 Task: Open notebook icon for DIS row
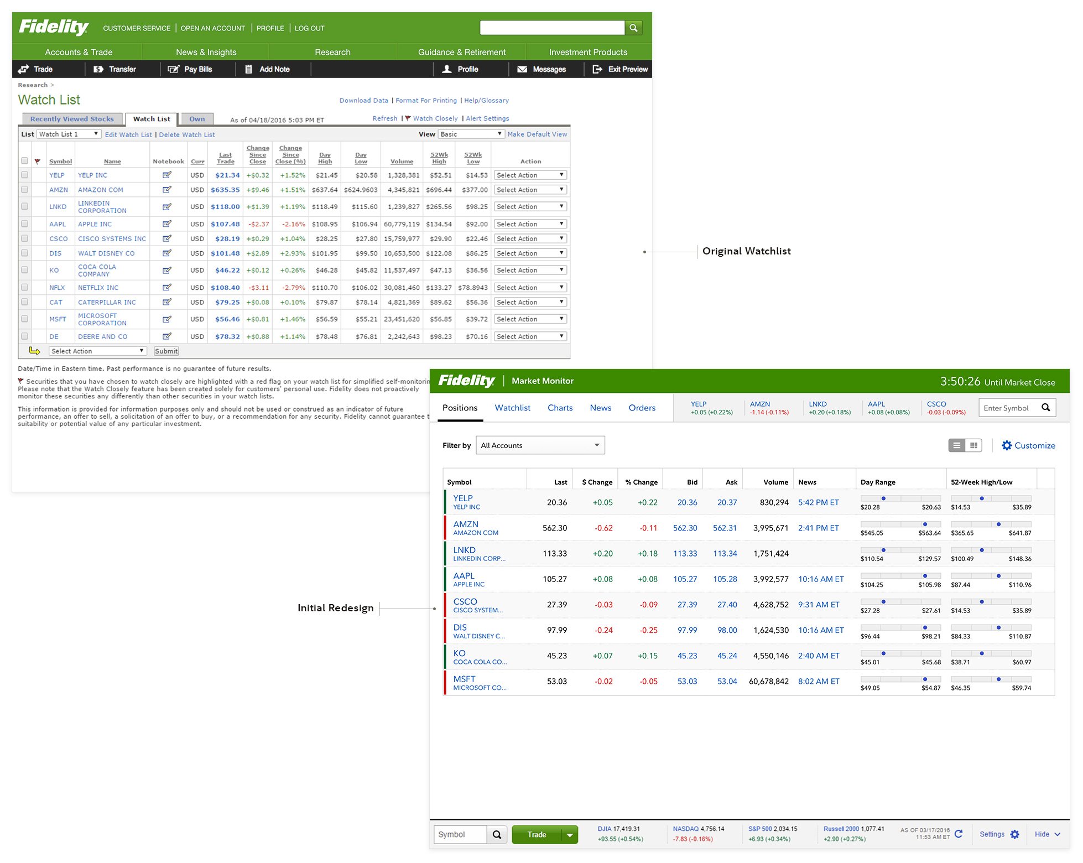[167, 253]
